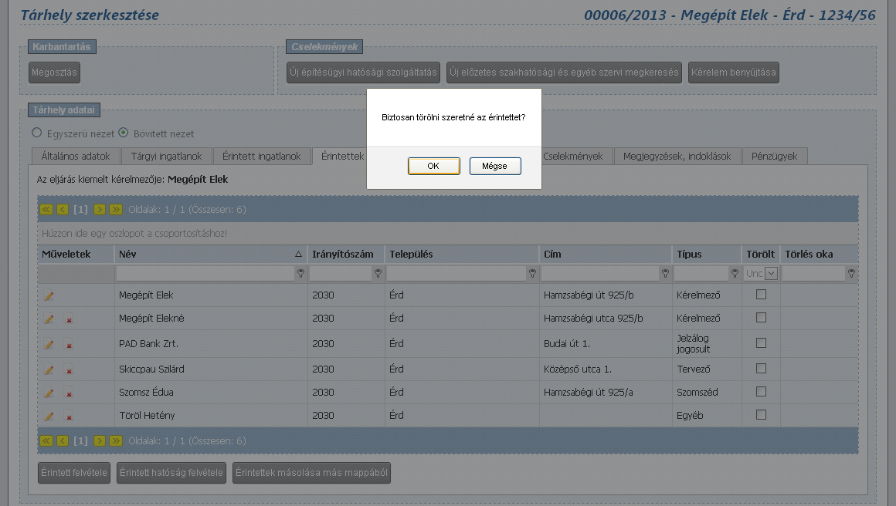
Task: Click Új építésügyi hatósági szolgáltatás button
Action: tap(364, 73)
